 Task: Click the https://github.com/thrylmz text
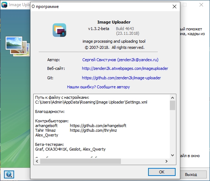[x=93, y=130]
